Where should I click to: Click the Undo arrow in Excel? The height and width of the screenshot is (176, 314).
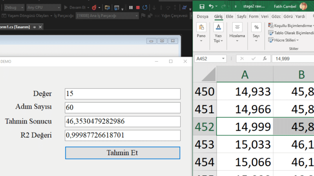211,6
